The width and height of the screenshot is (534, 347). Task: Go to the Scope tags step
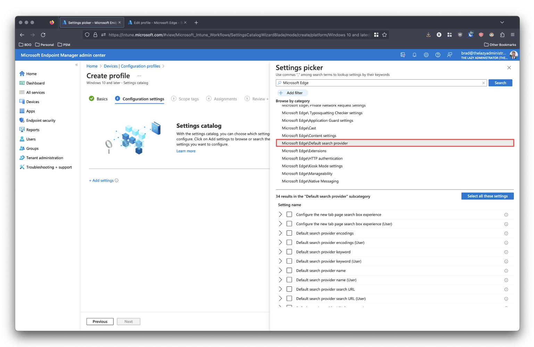(185, 99)
